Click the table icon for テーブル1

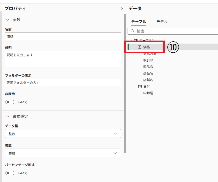[136, 40]
